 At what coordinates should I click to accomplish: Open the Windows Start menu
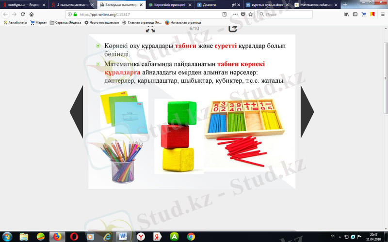point(7,237)
